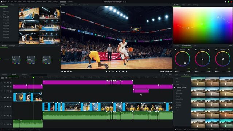
Task: Switch to the Qualifier tab
Action: coord(177,5)
